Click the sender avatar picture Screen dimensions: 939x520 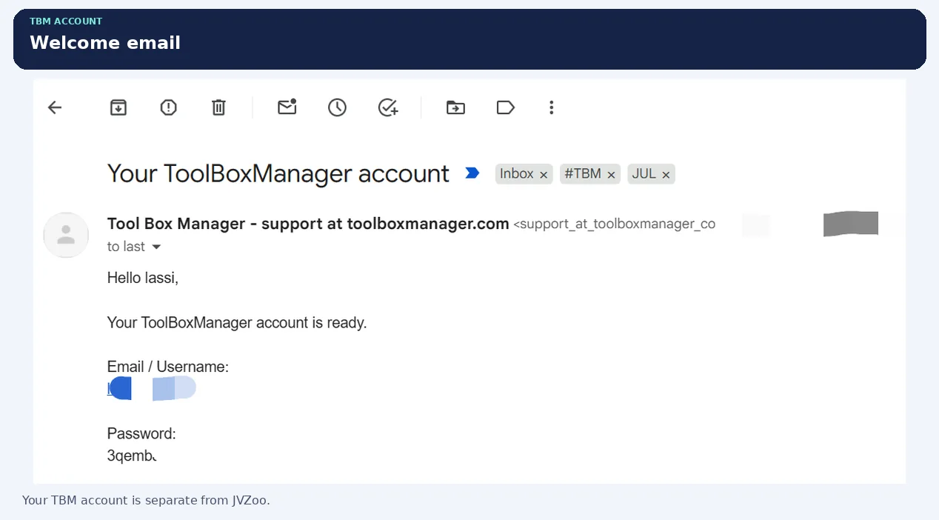[66, 235]
